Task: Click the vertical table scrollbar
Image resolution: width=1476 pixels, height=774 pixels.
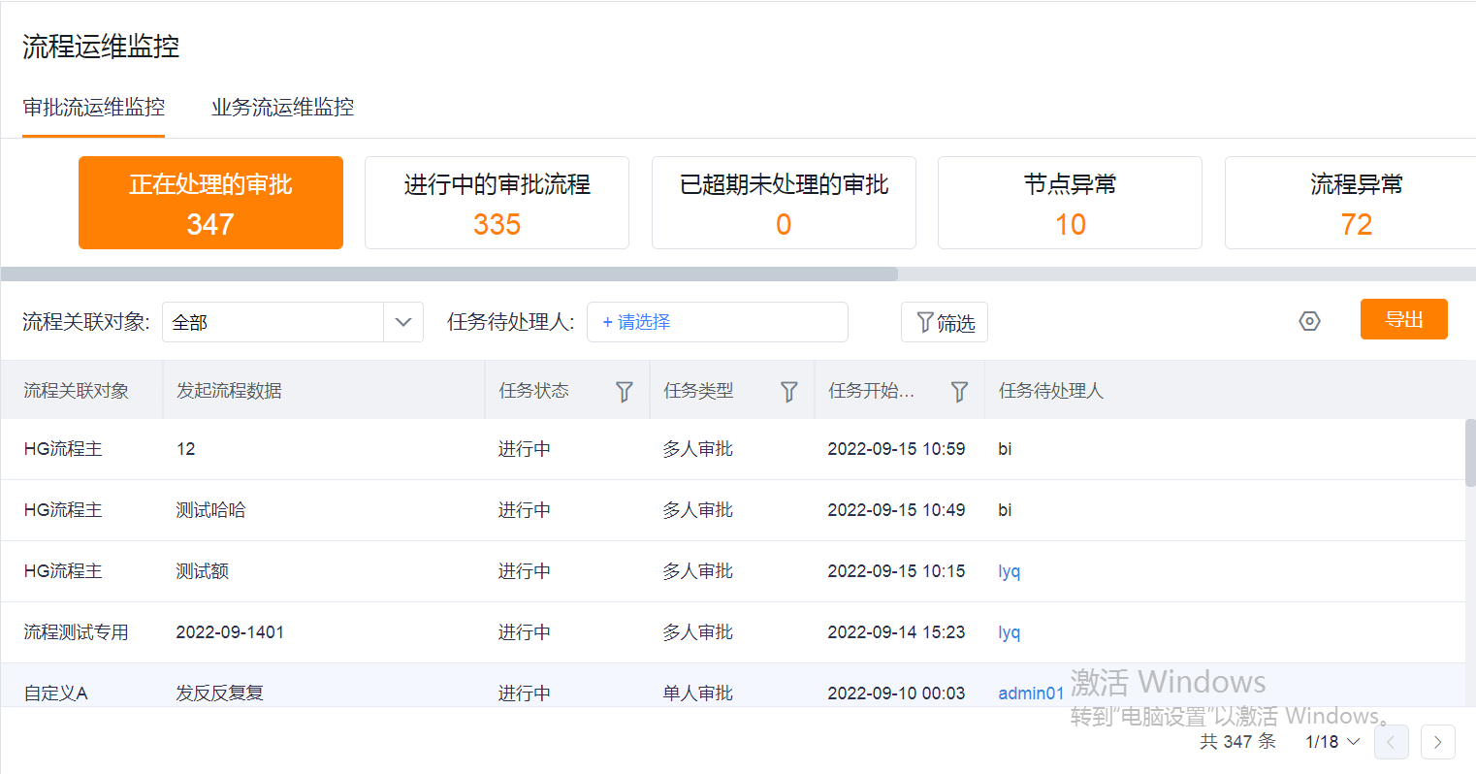Action: [x=1470, y=452]
